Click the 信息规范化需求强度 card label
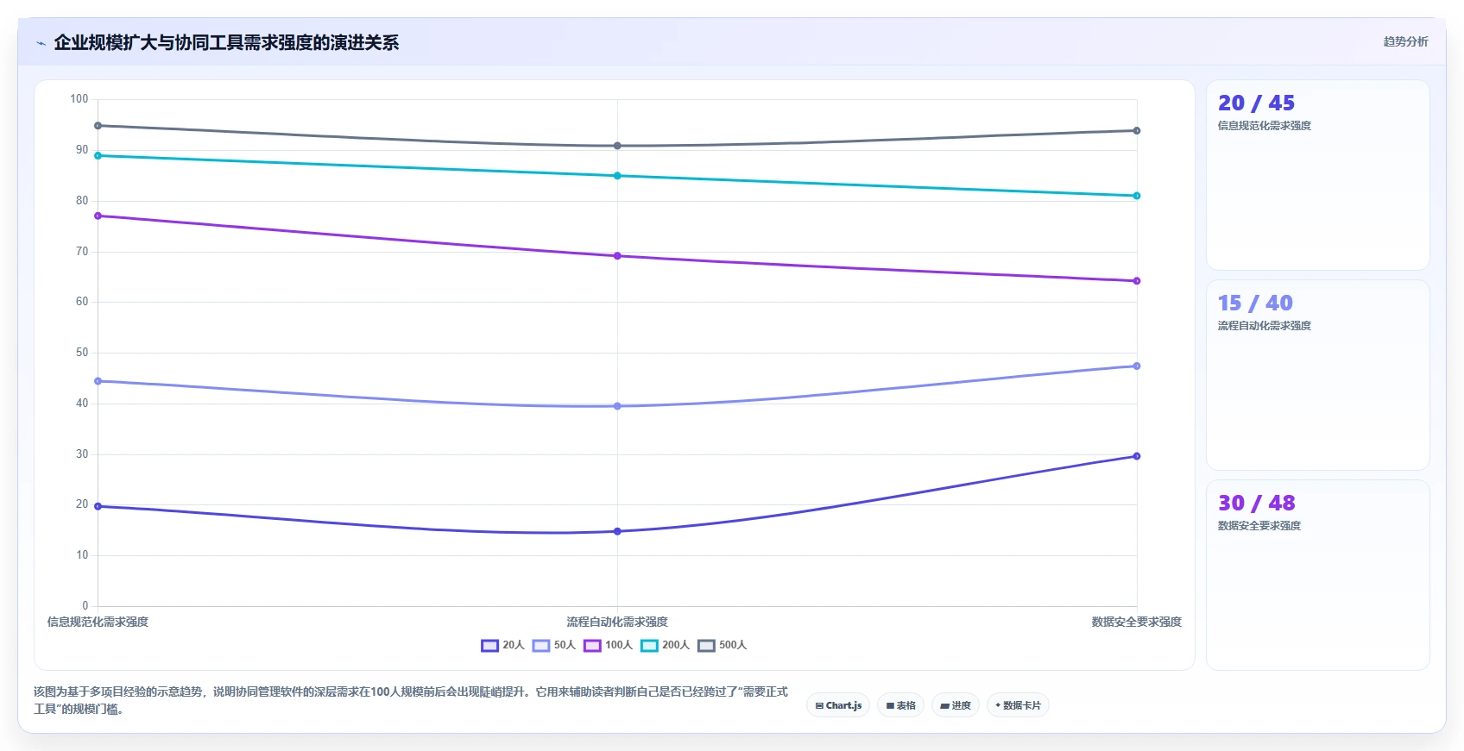The height and width of the screenshot is (751, 1464). pyautogui.click(x=1264, y=126)
